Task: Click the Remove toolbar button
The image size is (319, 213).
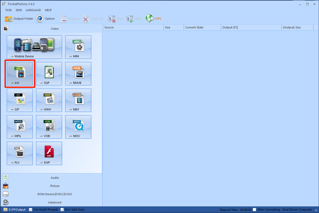Action: (70, 19)
